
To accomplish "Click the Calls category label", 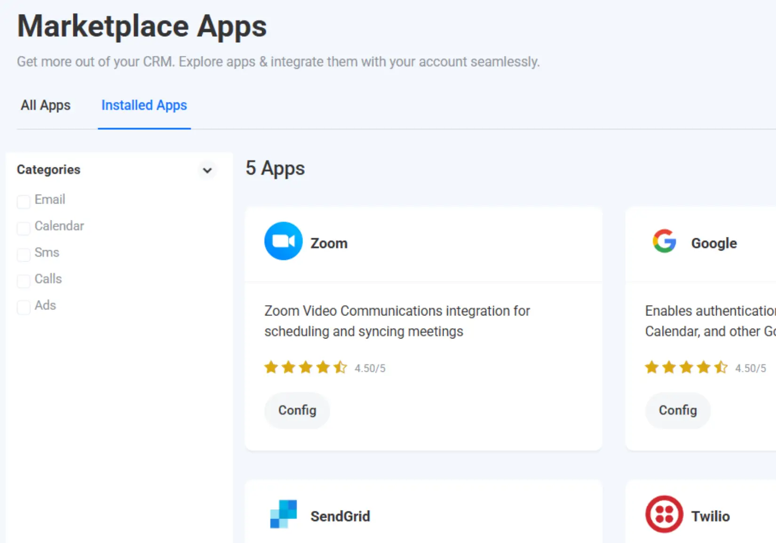I will [48, 279].
